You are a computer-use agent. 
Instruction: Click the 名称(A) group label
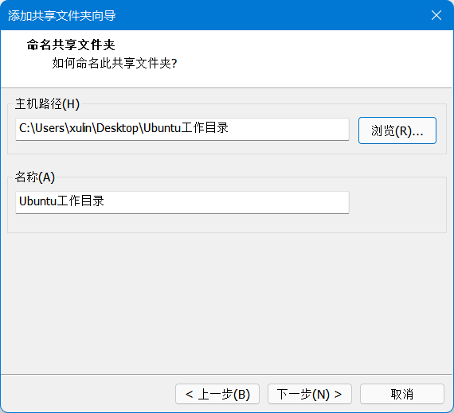[35, 177]
